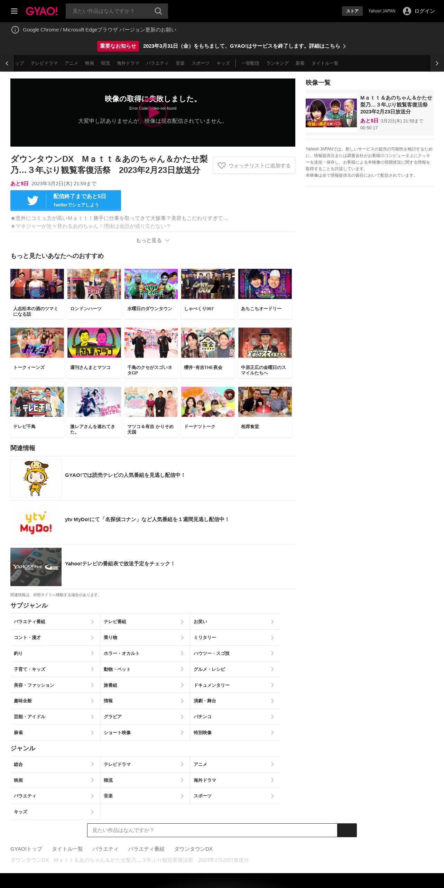Open ドキュメンタリー subgenre row
This screenshot has height=888, width=444.
(x=235, y=685)
